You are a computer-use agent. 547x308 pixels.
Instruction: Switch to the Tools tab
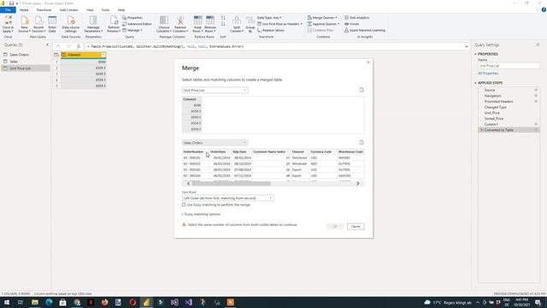tap(105, 9)
